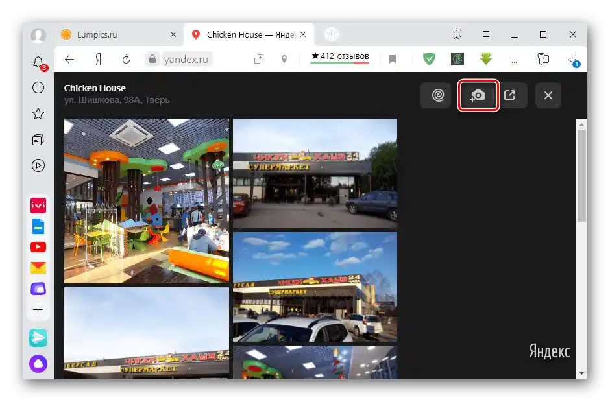Click the add photo camera button

point(478,95)
